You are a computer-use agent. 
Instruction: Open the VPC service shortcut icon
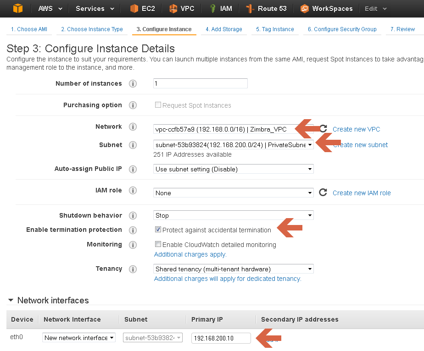point(173,9)
